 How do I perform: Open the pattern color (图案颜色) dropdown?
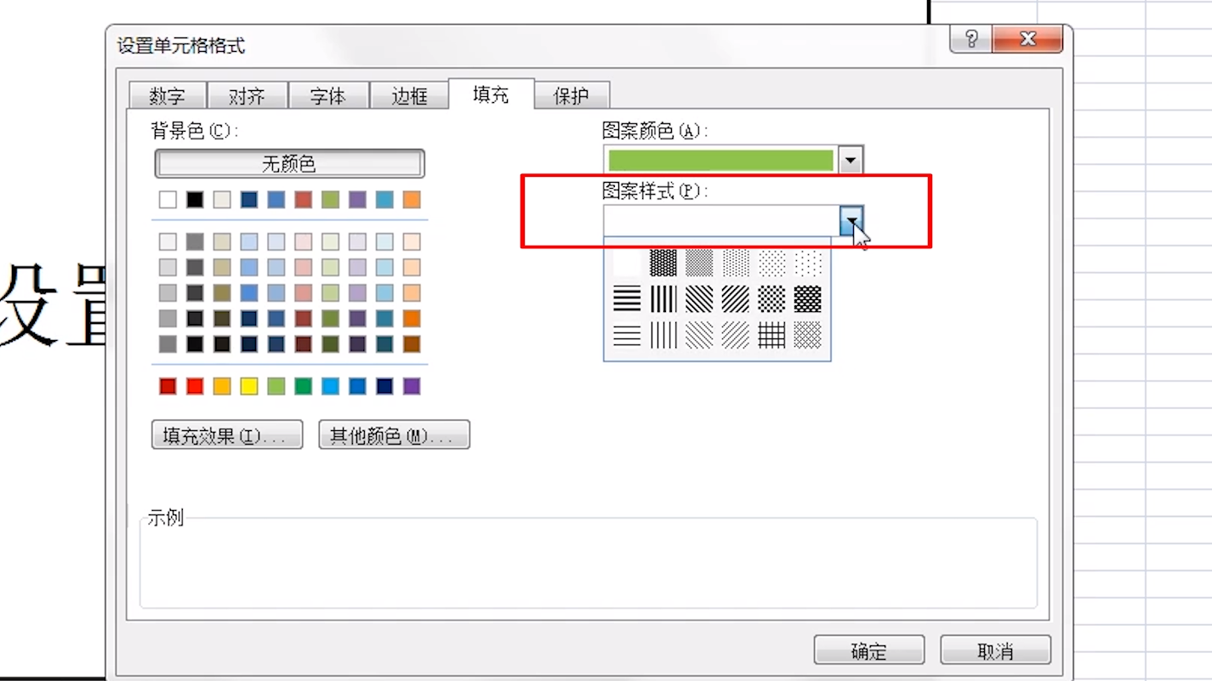click(850, 160)
